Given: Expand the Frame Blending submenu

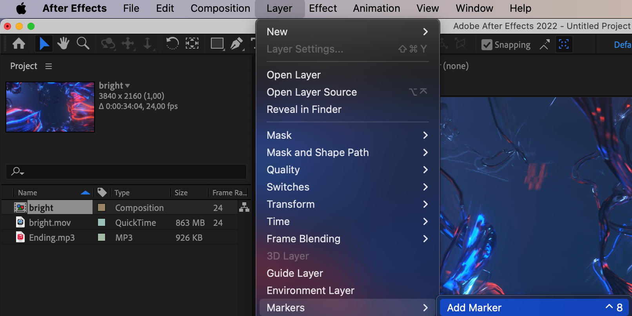Looking at the screenshot, I should 347,239.
